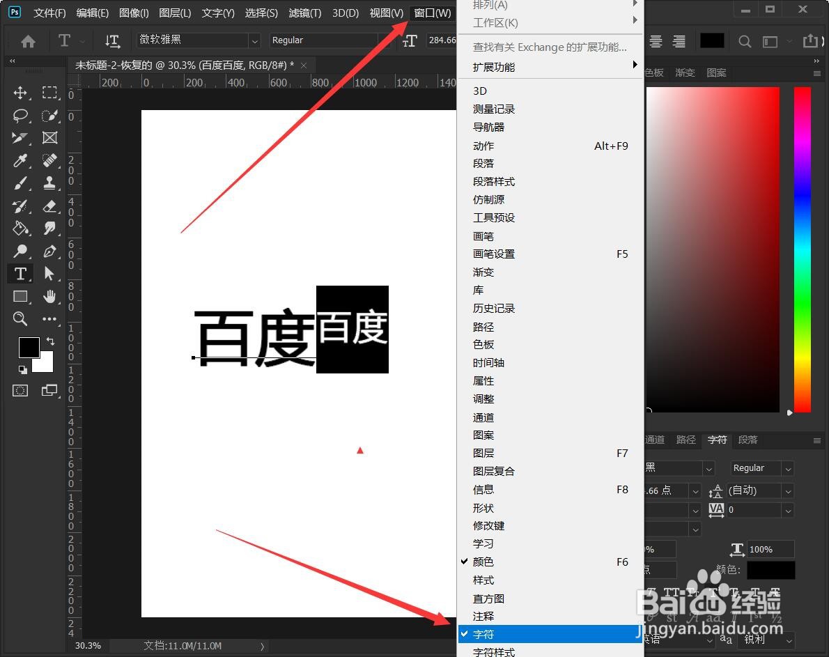The width and height of the screenshot is (829, 657).
Task: Switch to 路径 tab in panel group
Action: [685, 440]
